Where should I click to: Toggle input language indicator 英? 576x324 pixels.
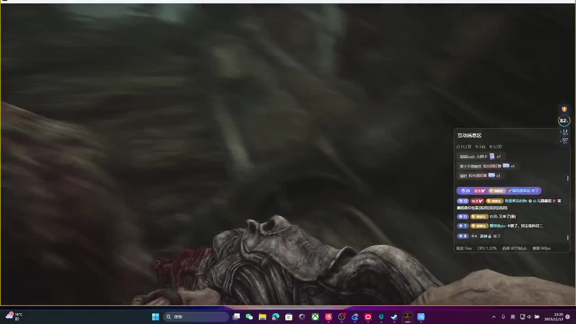point(513,317)
